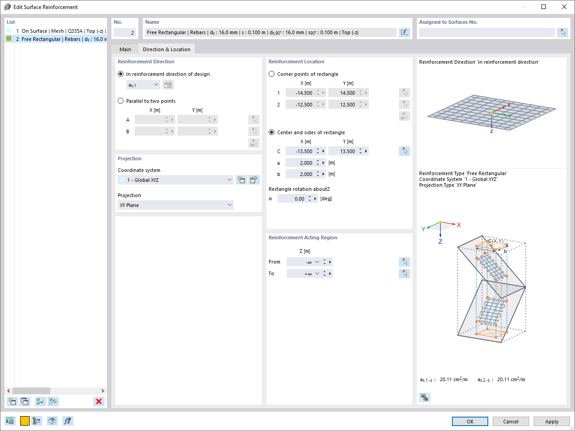575x431 pixels.
Task: Click the side b value field 2.000
Action: point(300,174)
